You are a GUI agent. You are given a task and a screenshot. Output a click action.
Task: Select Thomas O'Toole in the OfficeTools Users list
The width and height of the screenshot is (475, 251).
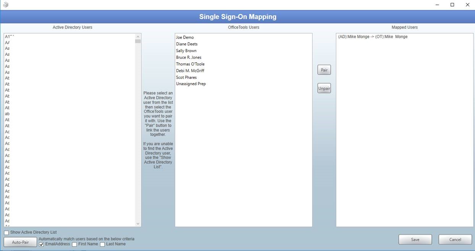pos(190,64)
